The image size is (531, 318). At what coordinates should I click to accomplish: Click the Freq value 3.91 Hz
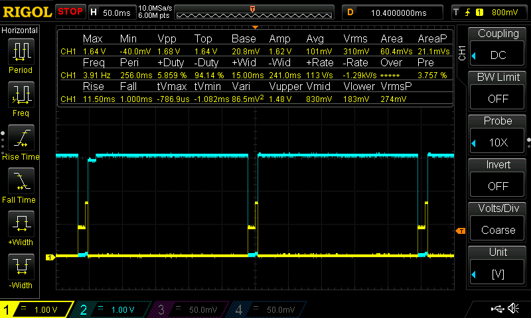(x=96, y=75)
